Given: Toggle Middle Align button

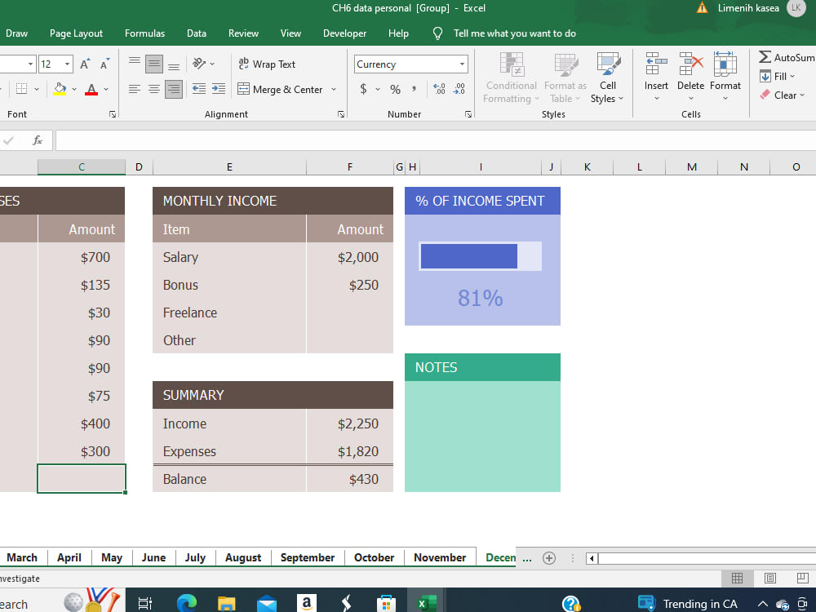Looking at the screenshot, I should click(x=154, y=64).
